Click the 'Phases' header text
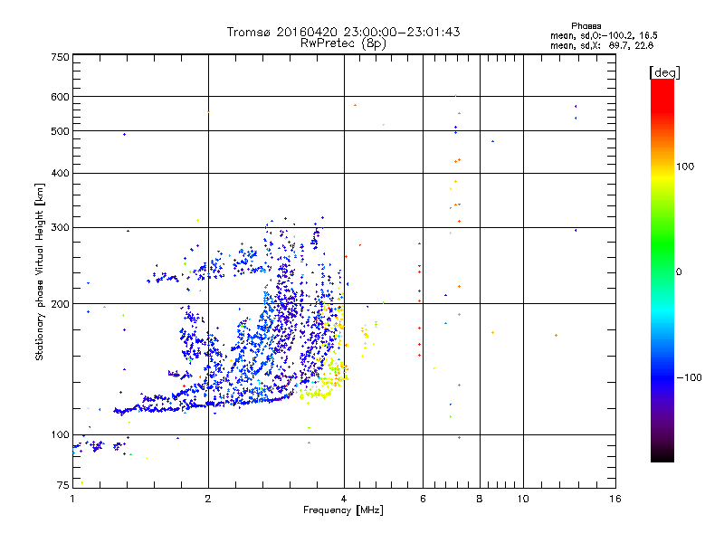724x543 pixels. 586,26
